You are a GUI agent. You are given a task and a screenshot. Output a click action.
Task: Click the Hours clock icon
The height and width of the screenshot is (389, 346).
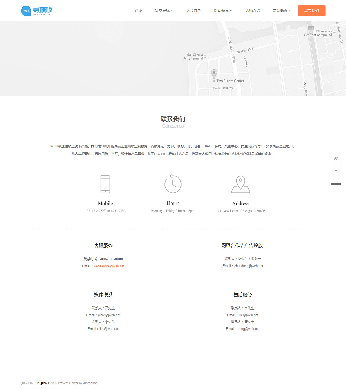[x=173, y=184]
